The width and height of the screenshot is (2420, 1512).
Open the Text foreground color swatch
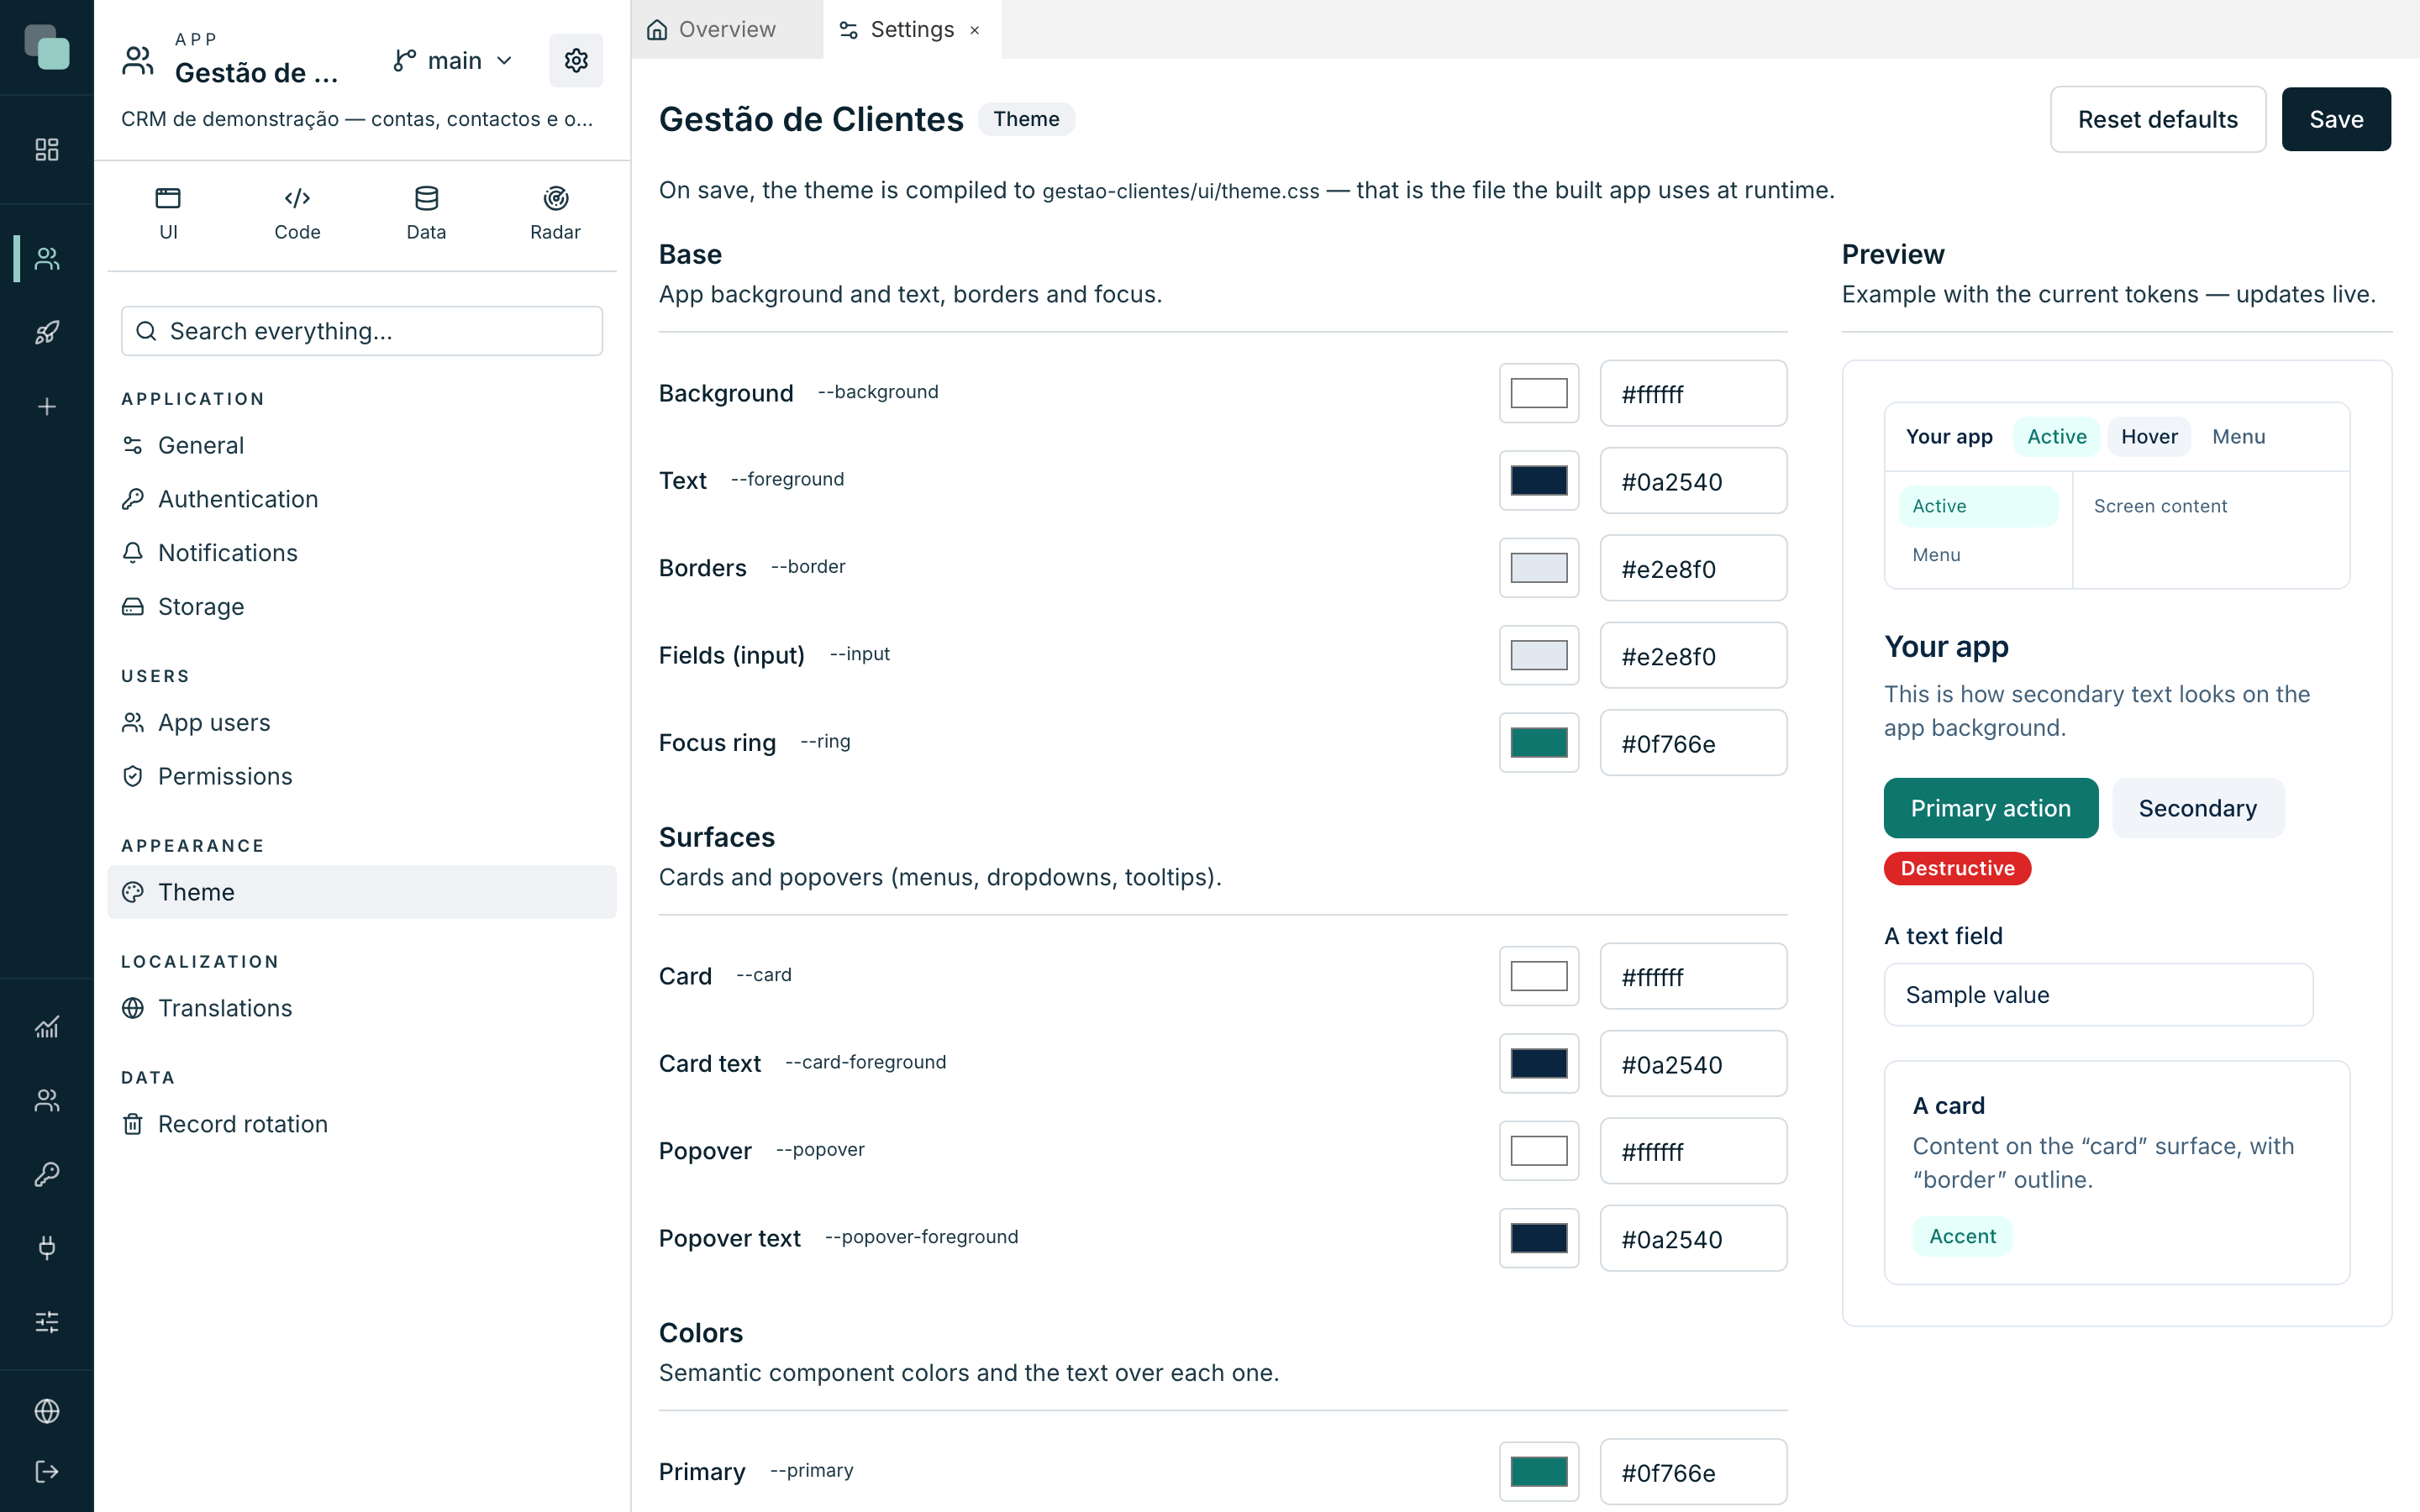[x=1539, y=481]
